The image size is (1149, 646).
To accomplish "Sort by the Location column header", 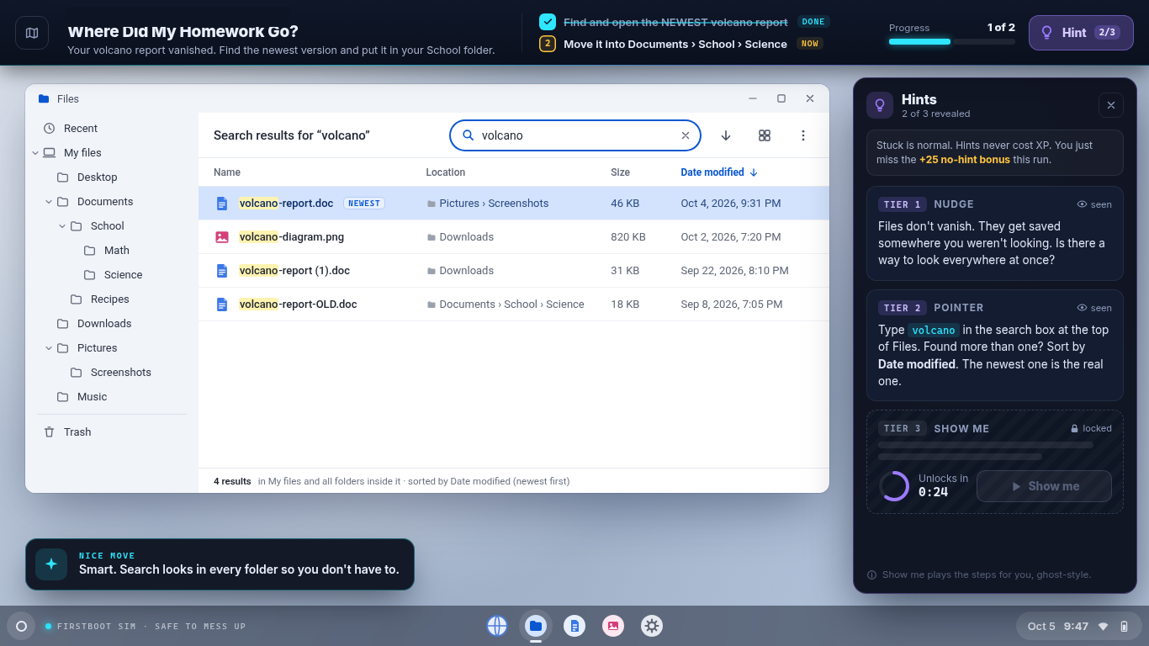I will (x=446, y=172).
